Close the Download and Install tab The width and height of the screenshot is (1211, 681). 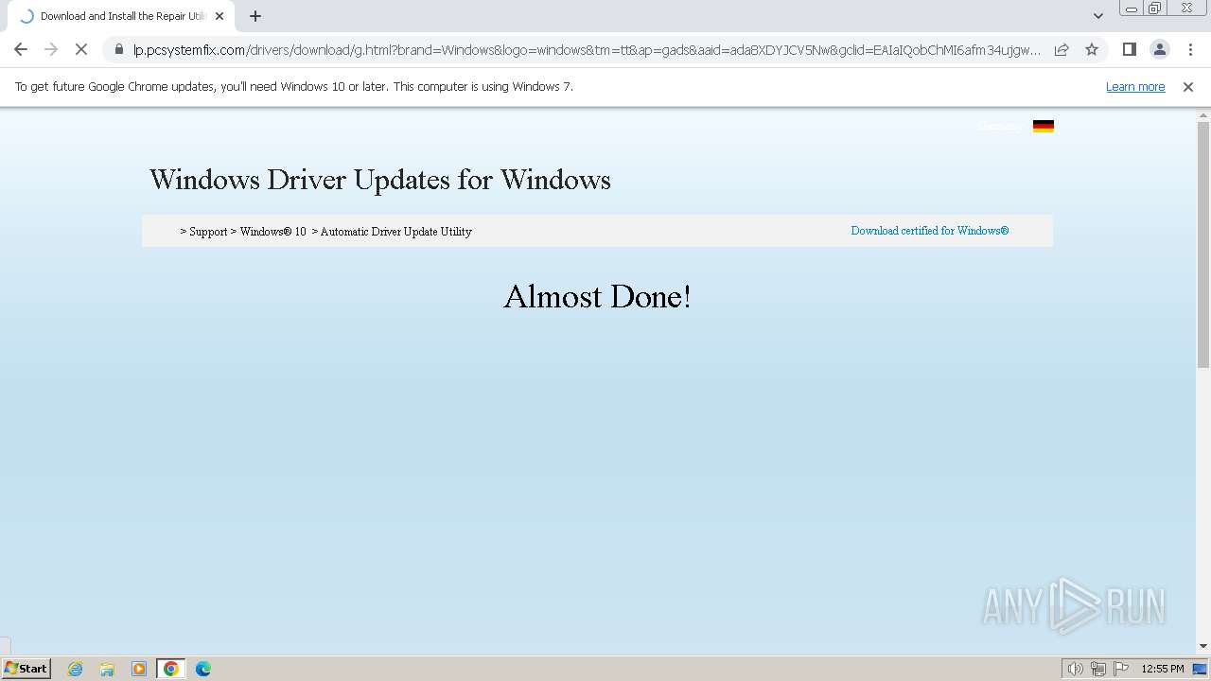pyautogui.click(x=219, y=16)
